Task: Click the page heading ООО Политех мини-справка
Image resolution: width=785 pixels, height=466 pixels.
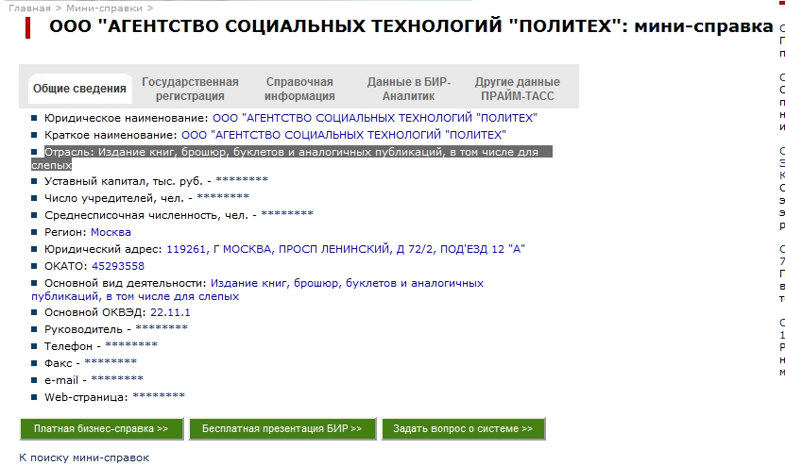Action: 411,26
